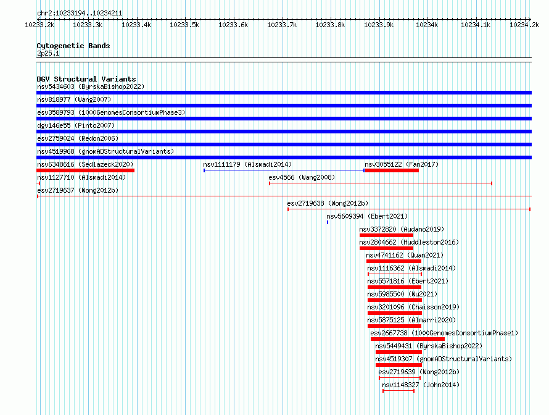
Task: Click the red line feature of nsv1148327
Action: click(x=398, y=391)
